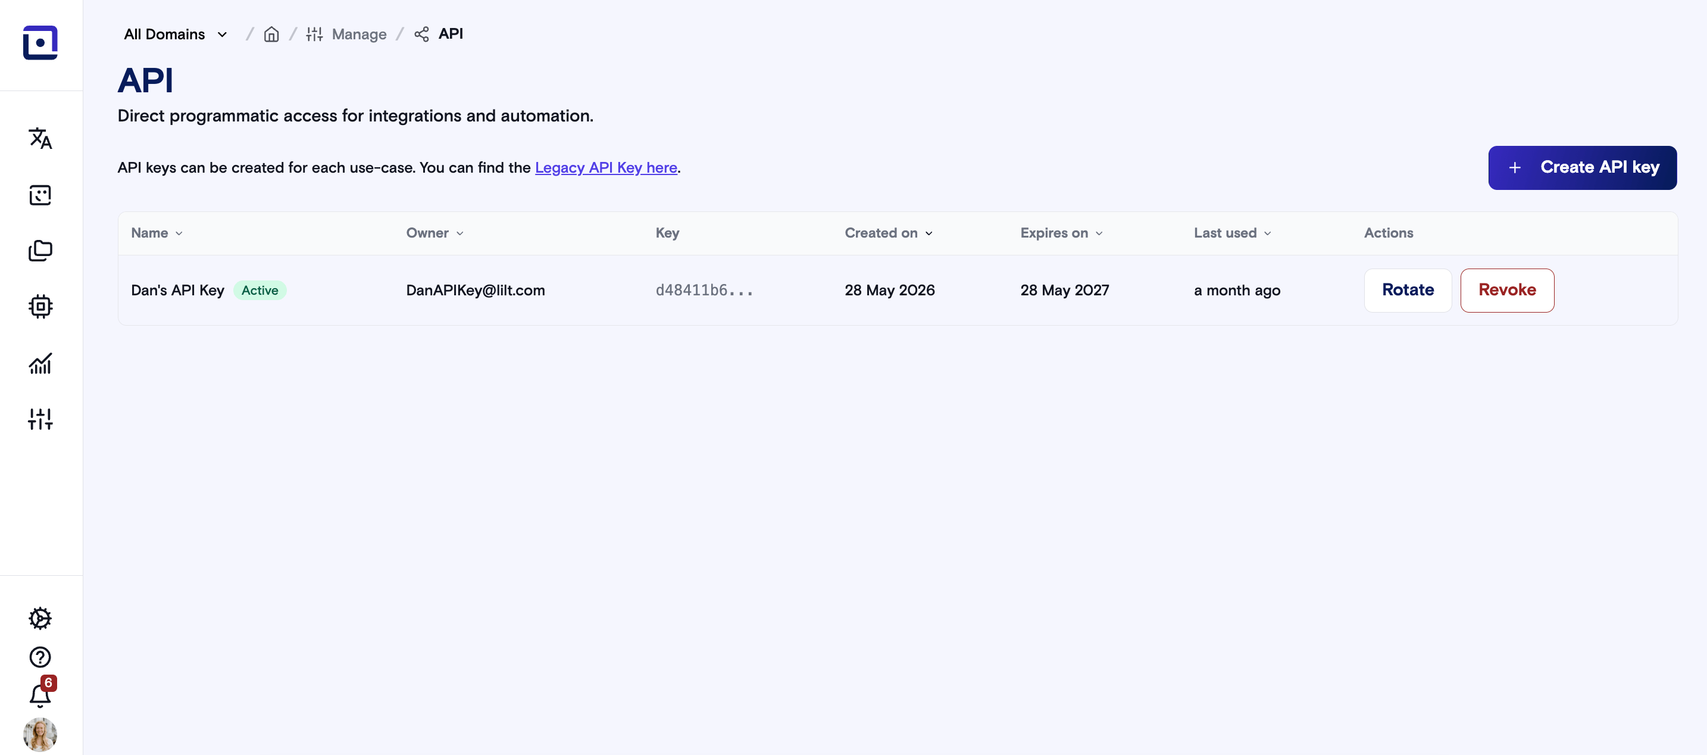
Task: Open the help question mark icon
Action: pos(40,657)
